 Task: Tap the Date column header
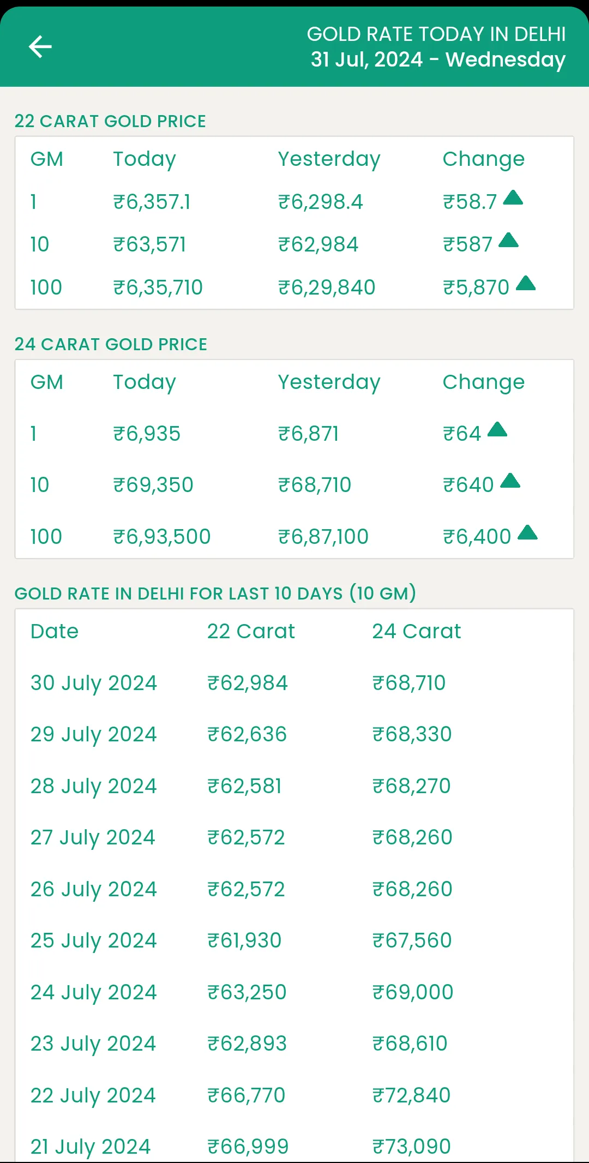(x=55, y=631)
